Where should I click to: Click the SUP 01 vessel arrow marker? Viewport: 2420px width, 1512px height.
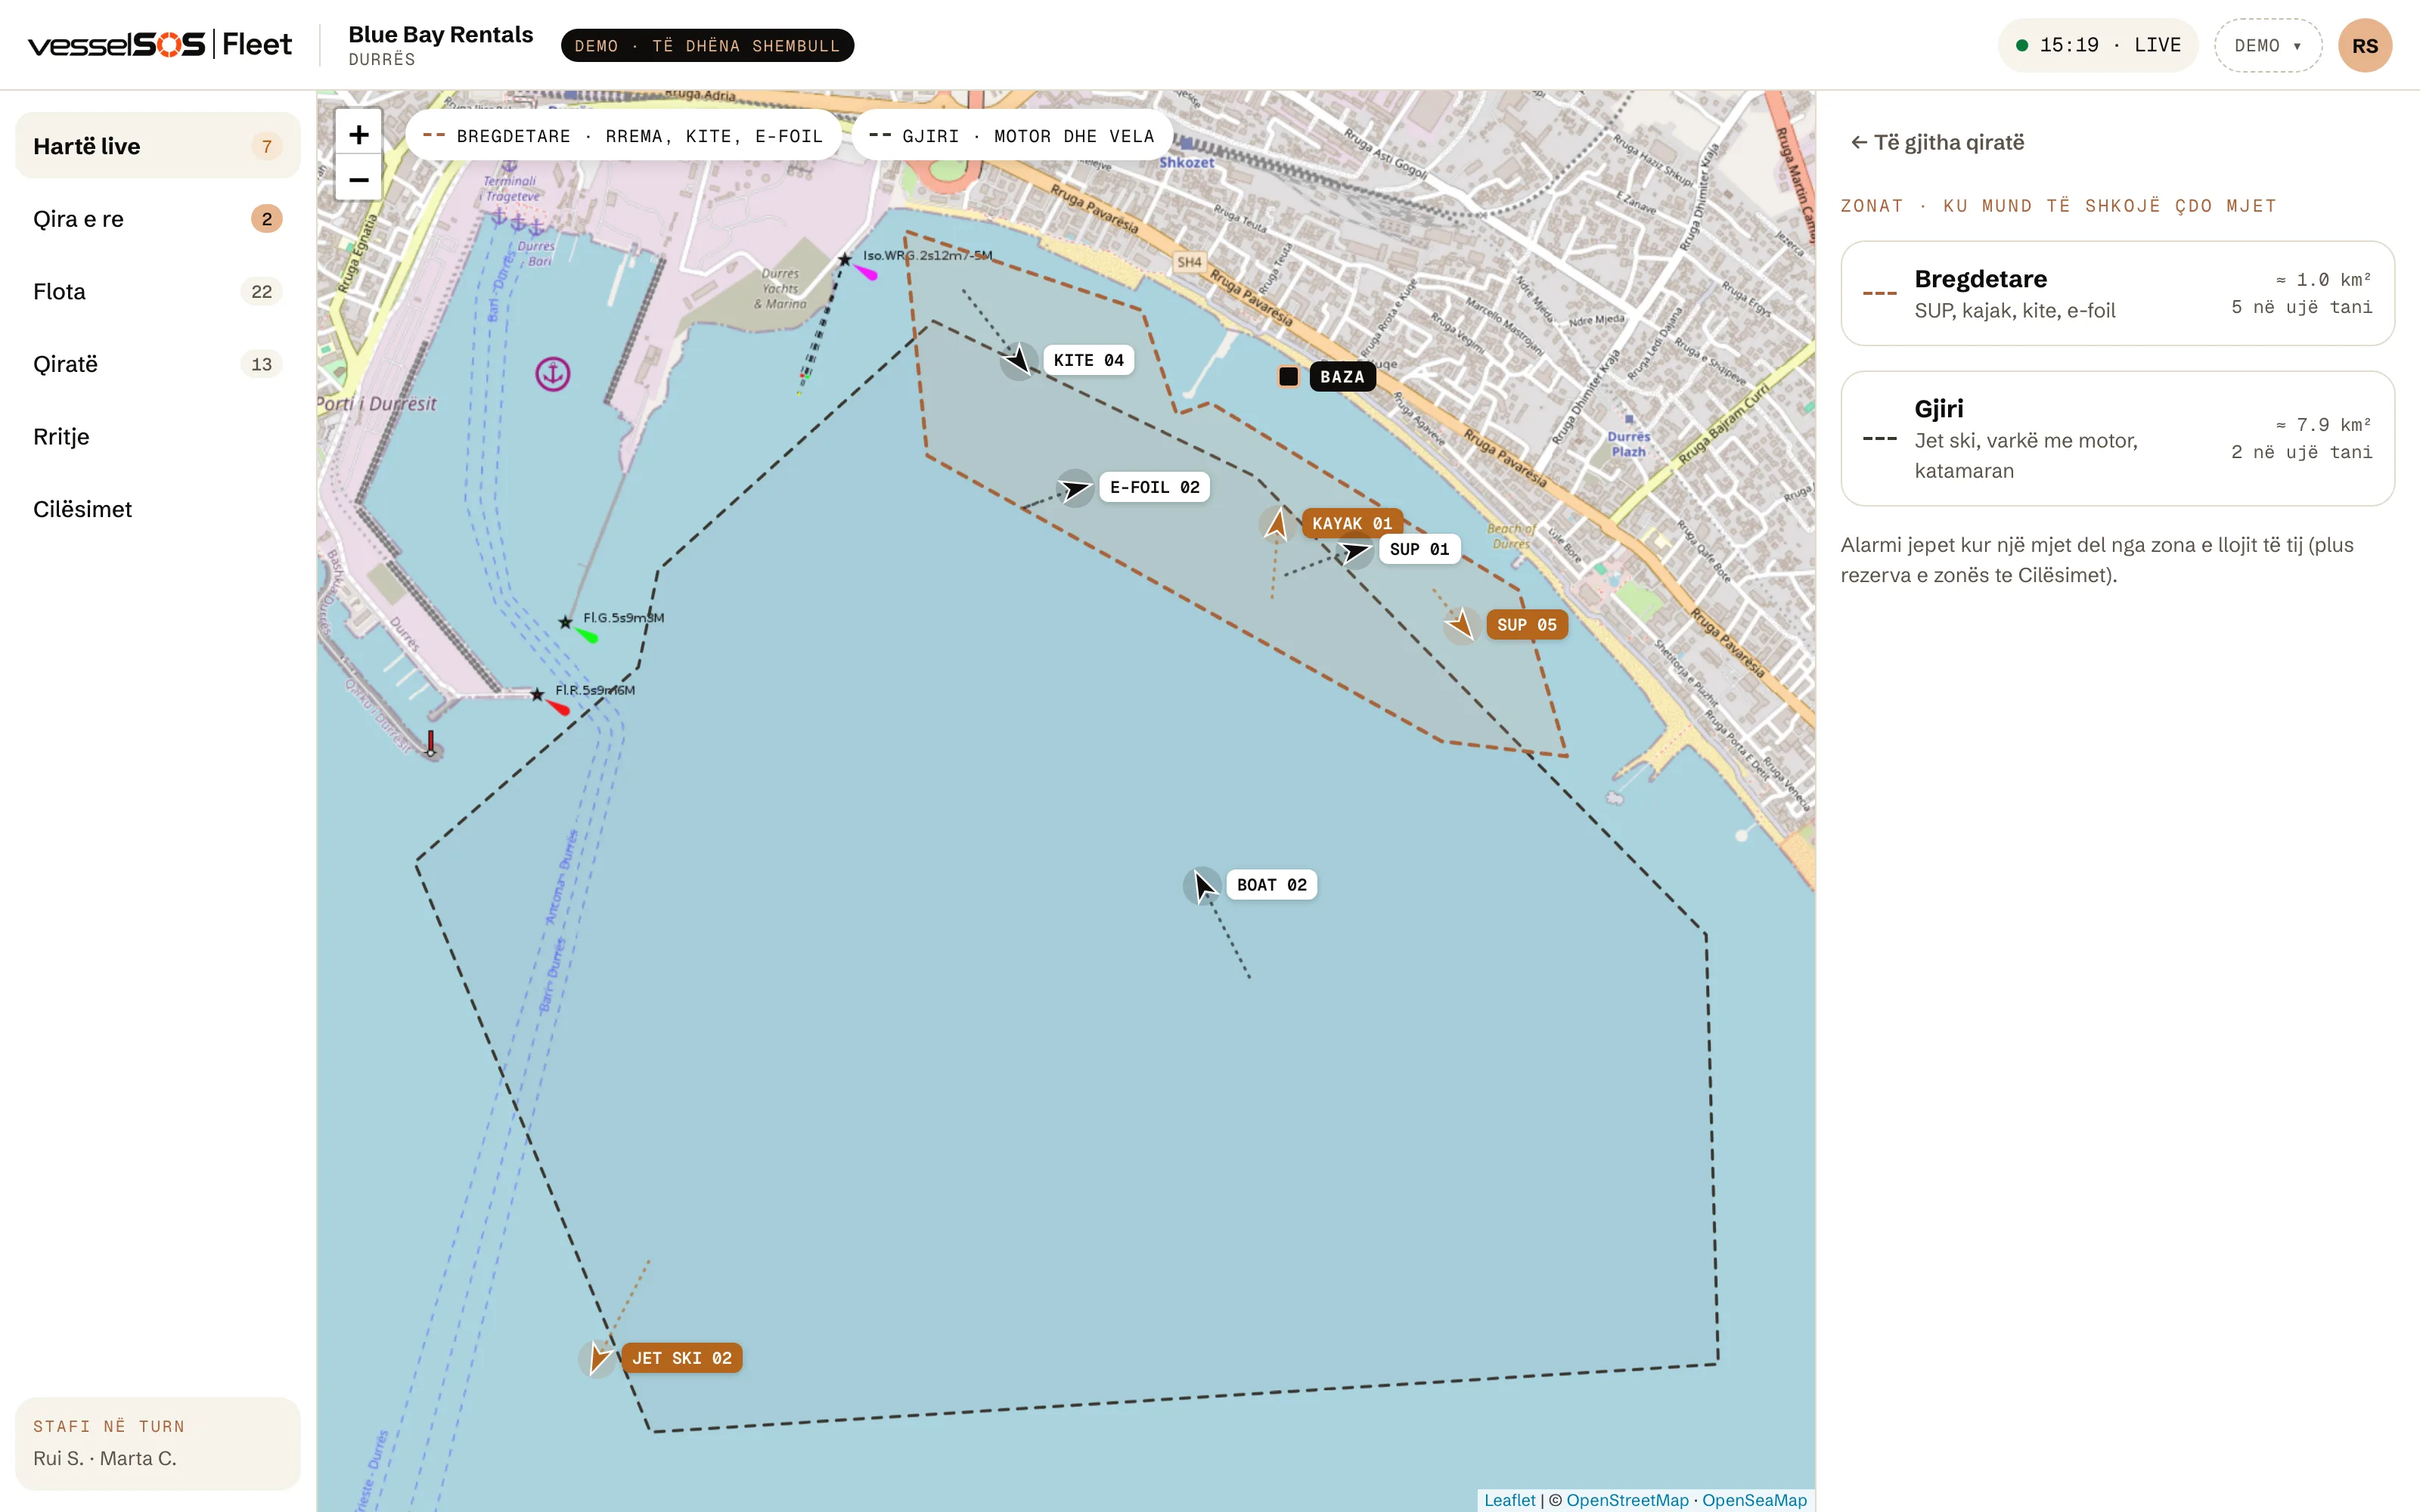point(1355,550)
